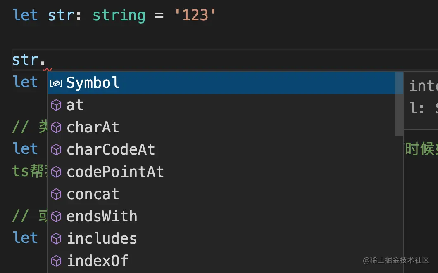Select endsWith in completion list
Viewport: 438px width, 273px height.
click(102, 217)
